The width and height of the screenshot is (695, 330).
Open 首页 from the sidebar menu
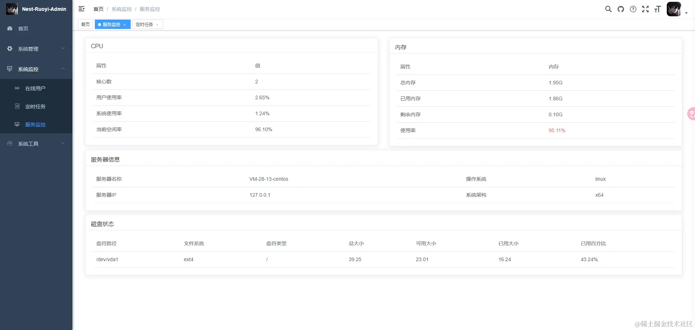tap(36, 28)
